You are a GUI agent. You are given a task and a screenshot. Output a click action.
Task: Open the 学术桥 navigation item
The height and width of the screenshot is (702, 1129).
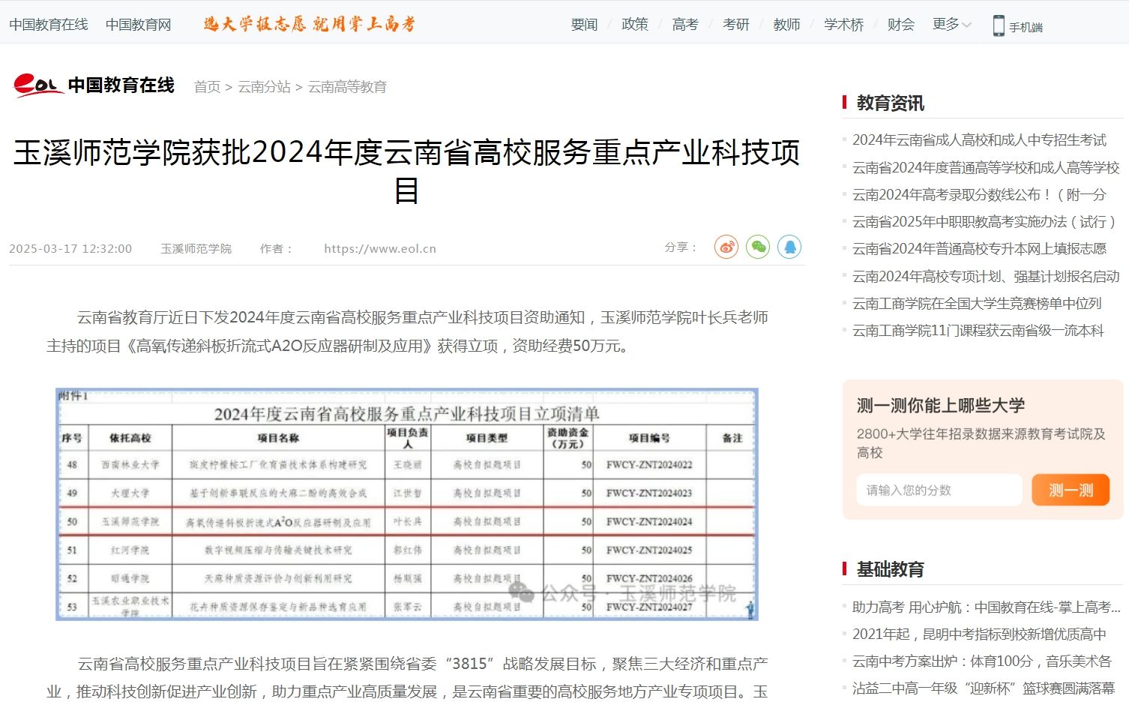tap(843, 25)
